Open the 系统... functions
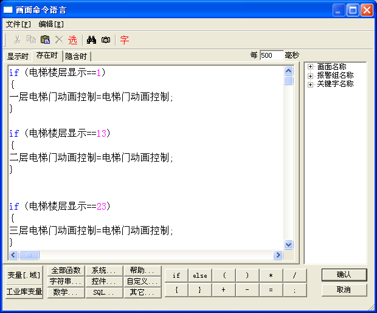 click(x=104, y=270)
